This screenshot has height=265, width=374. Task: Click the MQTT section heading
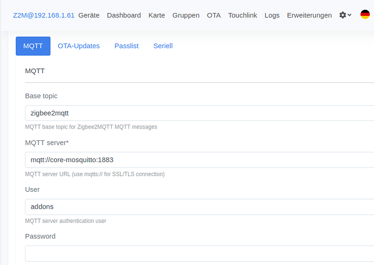point(35,71)
